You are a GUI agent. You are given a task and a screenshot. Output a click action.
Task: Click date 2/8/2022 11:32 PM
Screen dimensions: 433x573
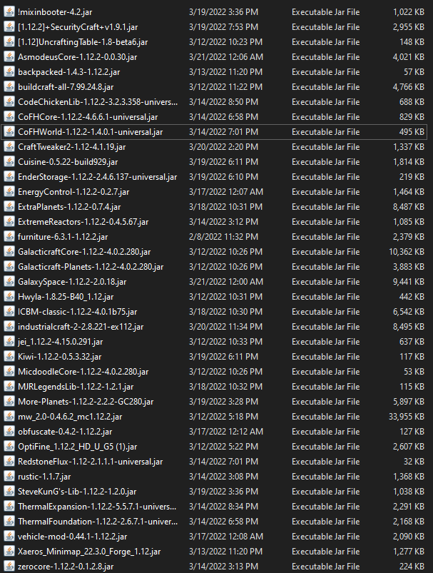pos(223,237)
